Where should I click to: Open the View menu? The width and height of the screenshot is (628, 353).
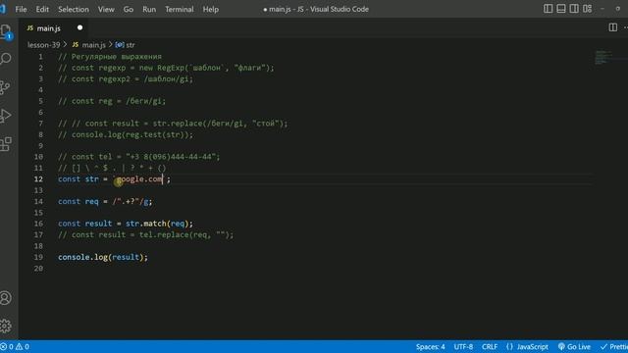[x=106, y=9]
